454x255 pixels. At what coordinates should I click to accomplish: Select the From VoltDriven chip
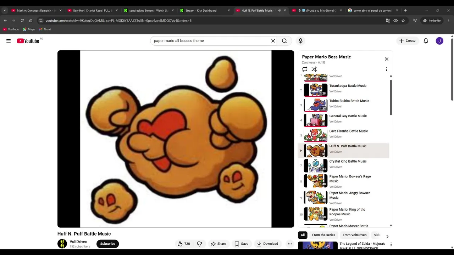[354, 235]
